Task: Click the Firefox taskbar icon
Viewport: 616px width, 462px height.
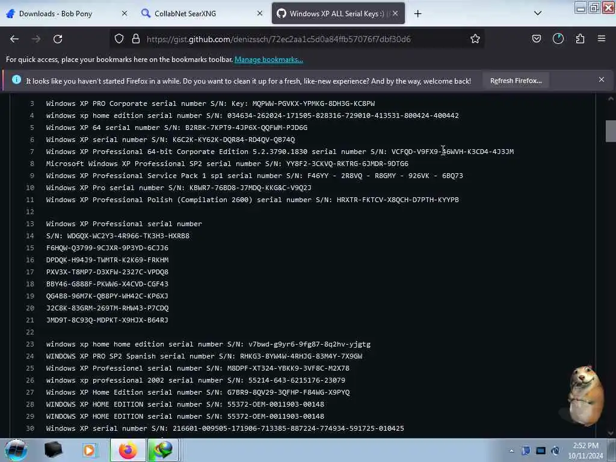Action: 128,450
